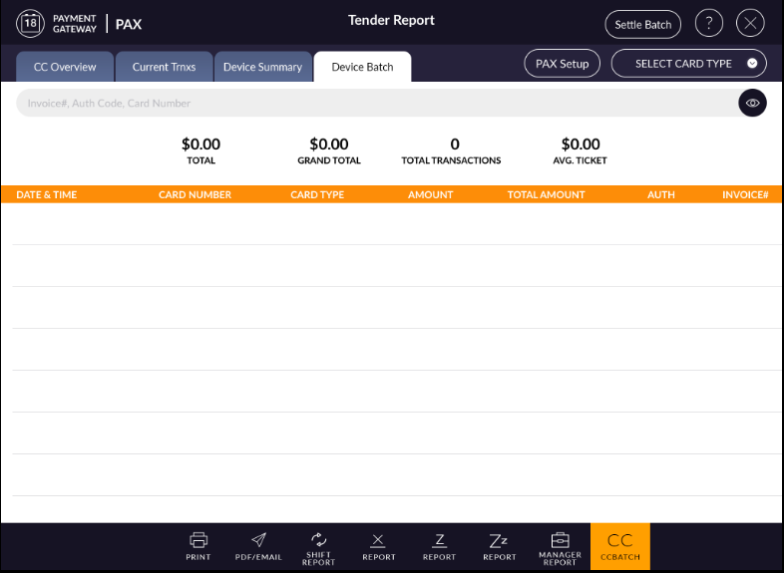The height and width of the screenshot is (573, 784).
Task: Open the Device Summary tab
Action: (262, 67)
